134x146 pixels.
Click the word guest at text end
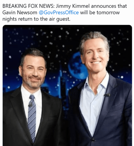click(63, 19)
